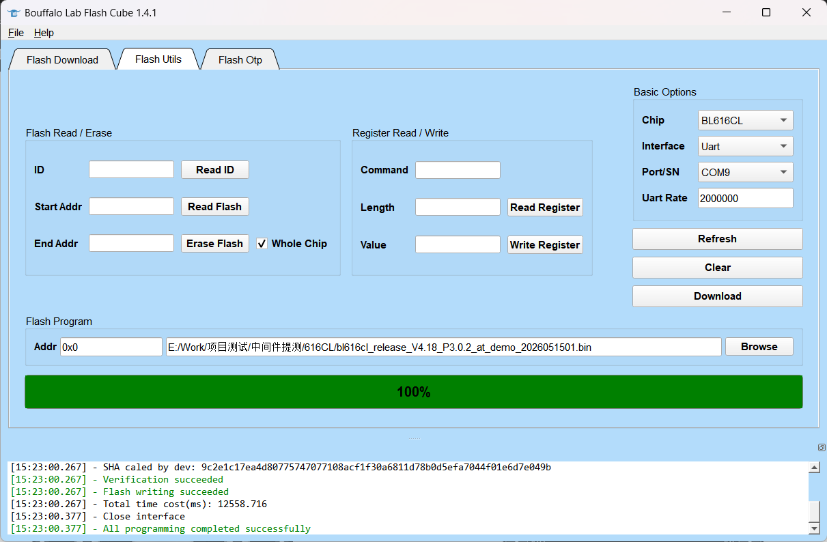Click the log vertical scrollbar thumb
Screen dimensions: 827x542
pos(813,512)
